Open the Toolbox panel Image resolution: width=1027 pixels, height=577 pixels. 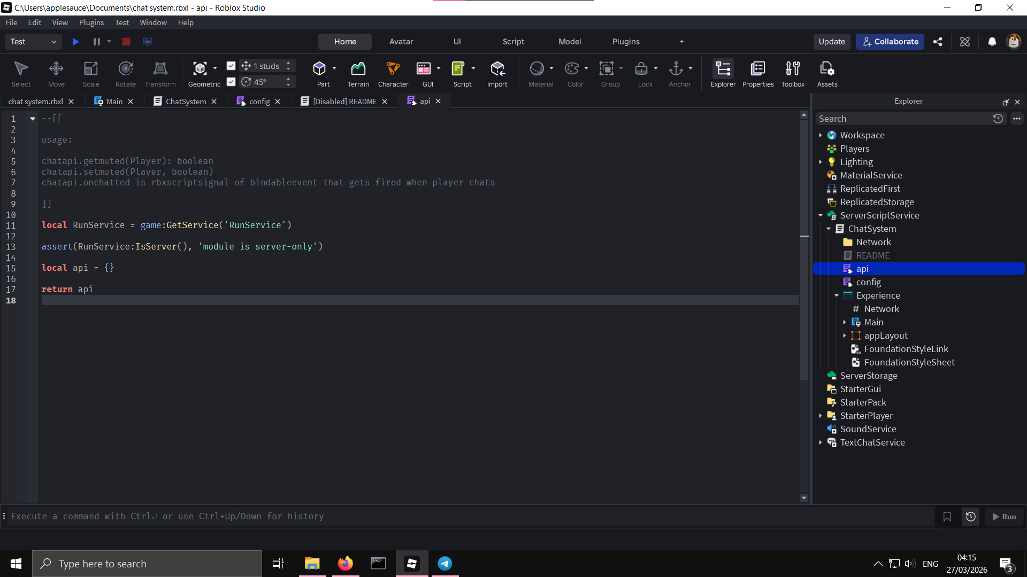(792, 73)
